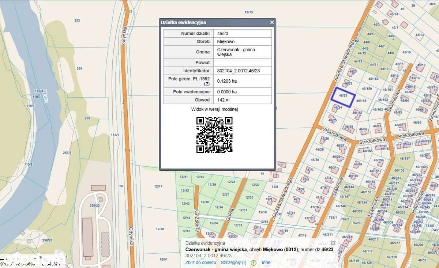This screenshot has width=439, height=268.
Task: Close the Działka ewidencyjna dialog
Action: pyautogui.click(x=272, y=22)
